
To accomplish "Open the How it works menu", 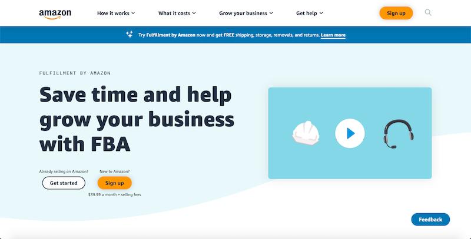I will point(116,13).
